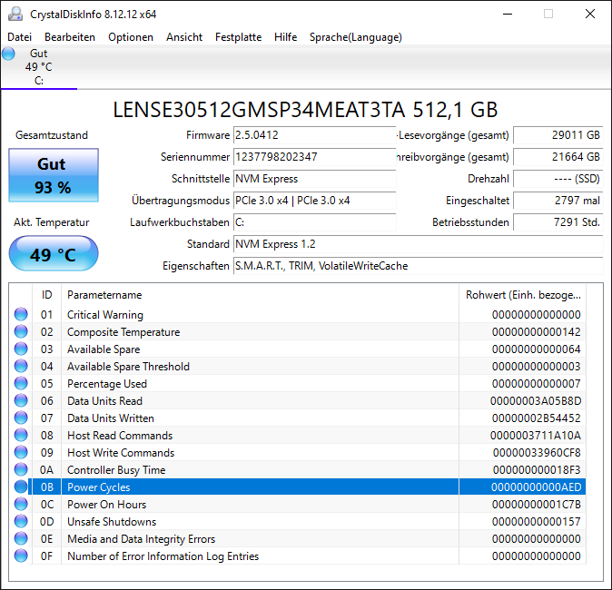This screenshot has width=612, height=590.
Task: Click status orb for Available Spare row
Action: tap(21, 349)
